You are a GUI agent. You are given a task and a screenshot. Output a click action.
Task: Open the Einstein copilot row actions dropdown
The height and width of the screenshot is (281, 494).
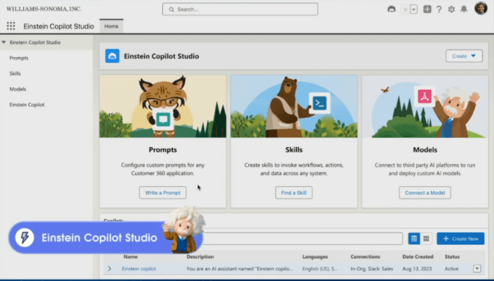tap(477, 269)
